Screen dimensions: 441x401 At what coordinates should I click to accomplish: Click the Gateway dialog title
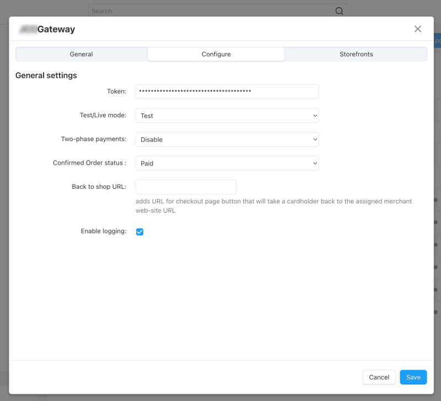coord(46,29)
